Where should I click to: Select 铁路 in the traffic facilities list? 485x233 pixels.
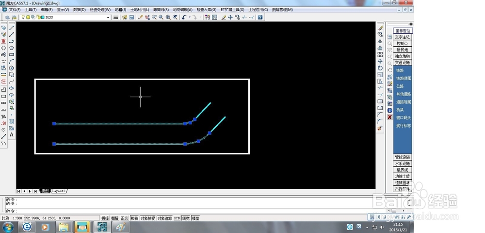click(400, 70)
